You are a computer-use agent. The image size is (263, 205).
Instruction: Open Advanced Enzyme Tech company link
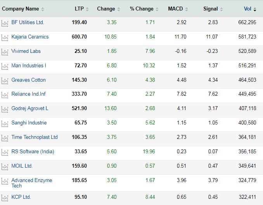coord(32,183)
